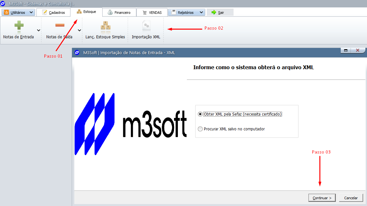Image resolution: width=367 pixels, height=206 pixels.
Task: Click the Cadastros pencil icon
Action: (44, 12)
